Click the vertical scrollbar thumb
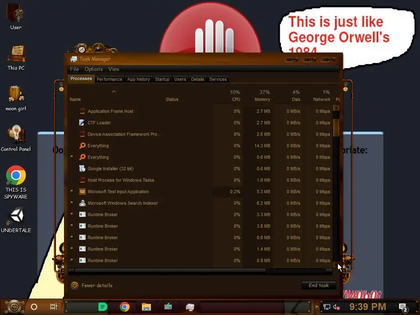Screen dimensions: 420x315 point(336,128)
